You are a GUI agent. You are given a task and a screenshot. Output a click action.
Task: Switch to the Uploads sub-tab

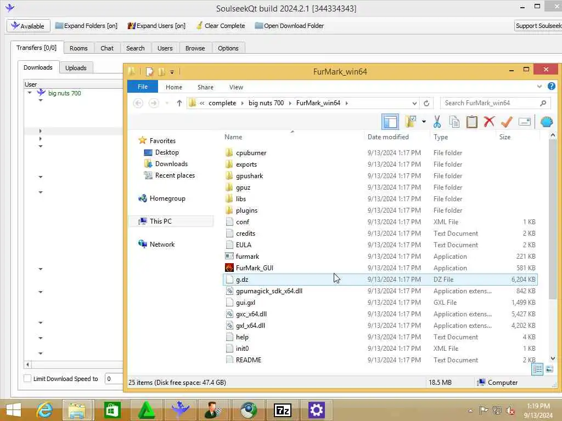[x=76, y=67]
